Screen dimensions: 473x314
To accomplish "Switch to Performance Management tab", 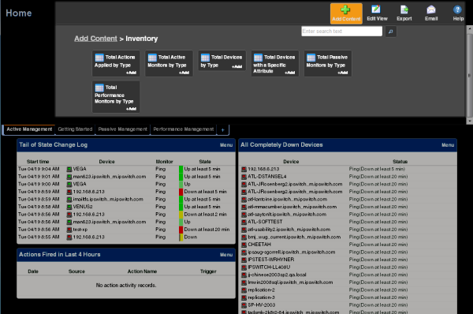I will click(x=184, y=129).
